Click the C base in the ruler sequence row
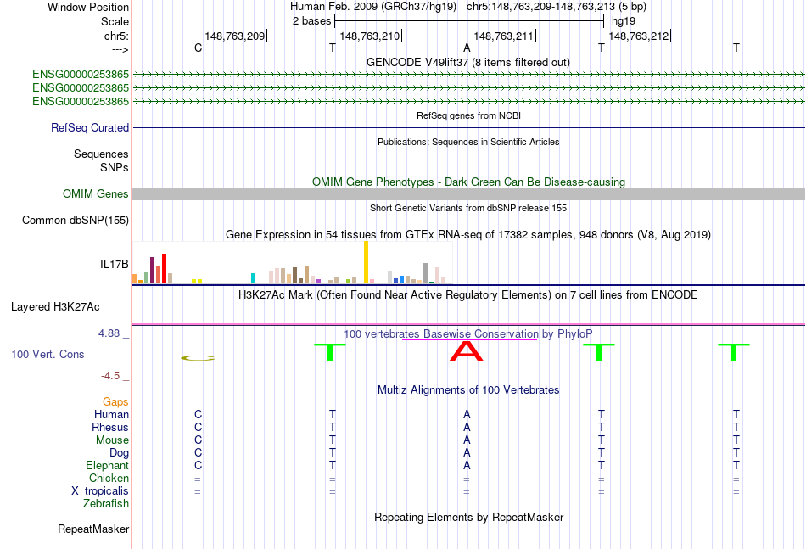The height and width of the screenshot is (549, 806). pyautogui.click(x=198, y=48)
